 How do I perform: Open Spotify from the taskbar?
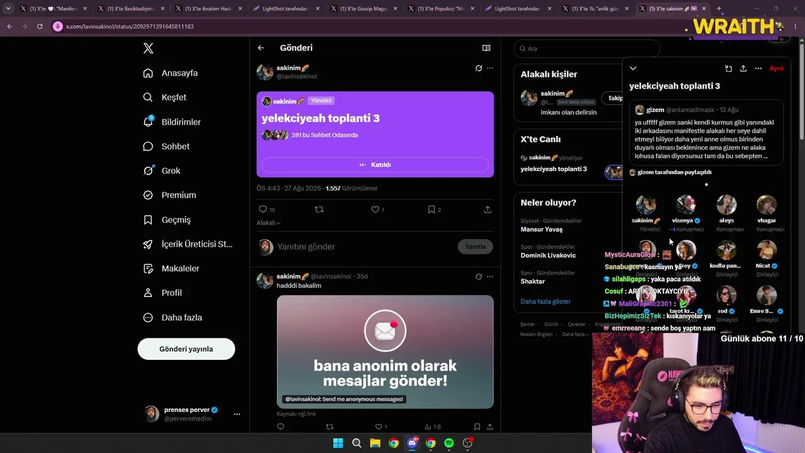[x=449, y=443]
